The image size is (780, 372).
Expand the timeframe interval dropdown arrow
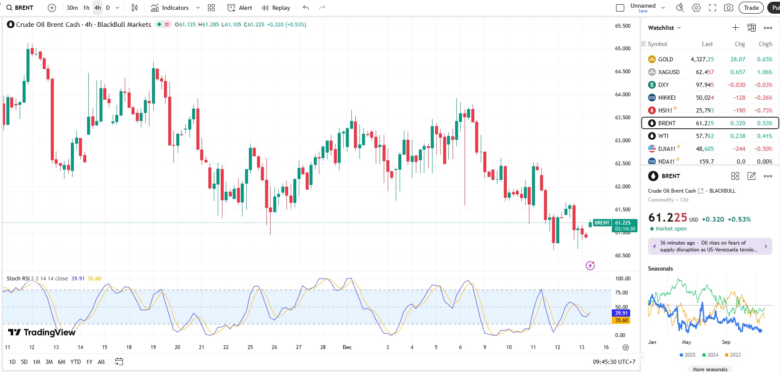(117, 8)
